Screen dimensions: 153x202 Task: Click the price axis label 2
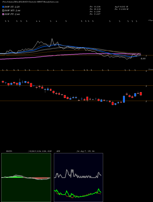[x=146, y=102]
